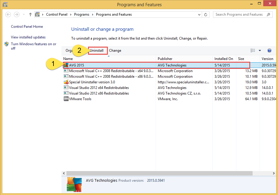Select the AVG 2015 program row
Image resolution: width=278 pixels, height=195 pixels.
click(x=170, y=65)
